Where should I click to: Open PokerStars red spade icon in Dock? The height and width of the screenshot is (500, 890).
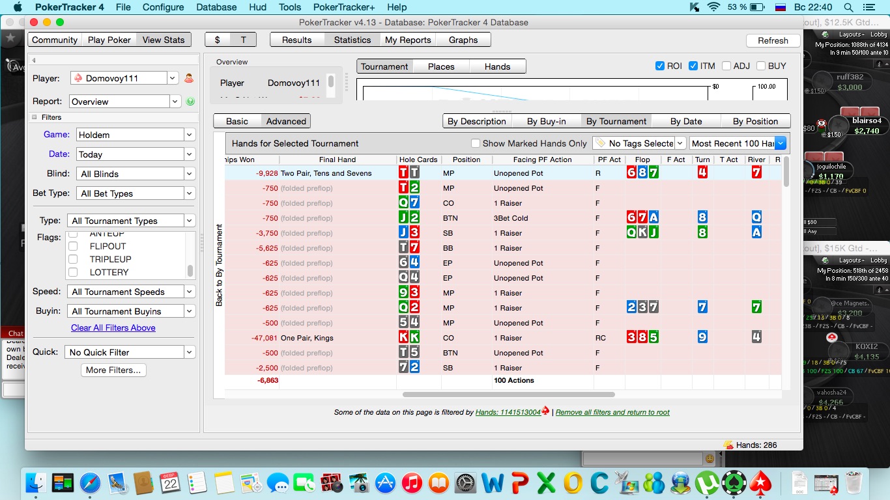pyautogui.click(x=760, y=483)
